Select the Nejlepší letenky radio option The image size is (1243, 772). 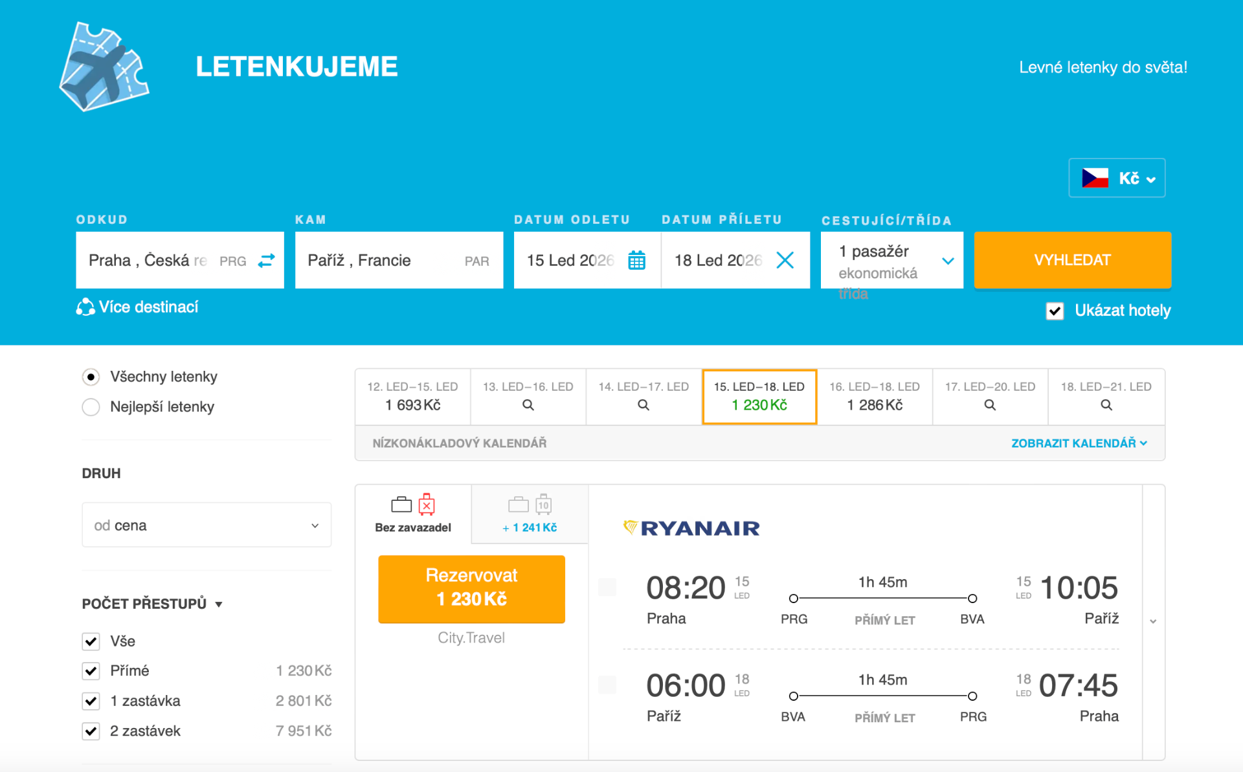[91, 407]
